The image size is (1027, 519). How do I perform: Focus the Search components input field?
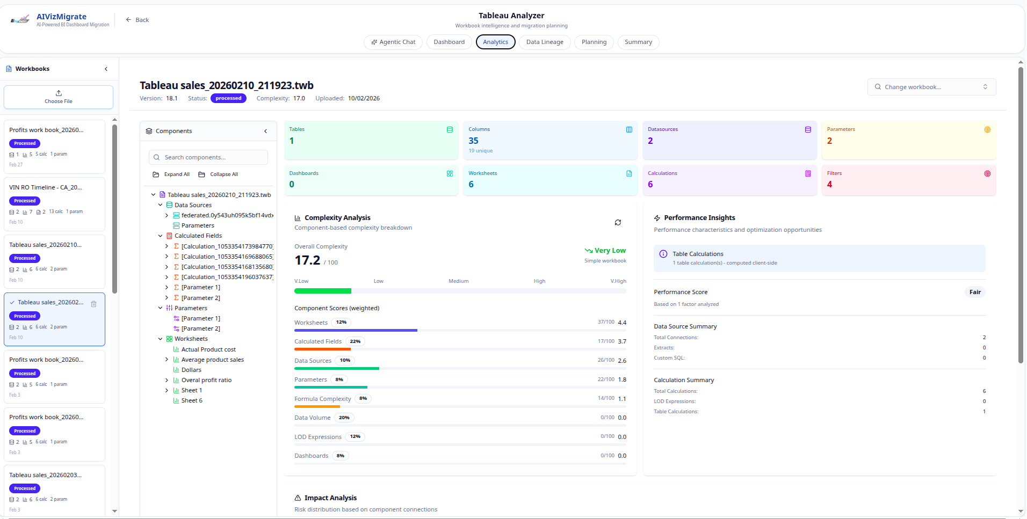pyautogui.click(x=208, y=157)
